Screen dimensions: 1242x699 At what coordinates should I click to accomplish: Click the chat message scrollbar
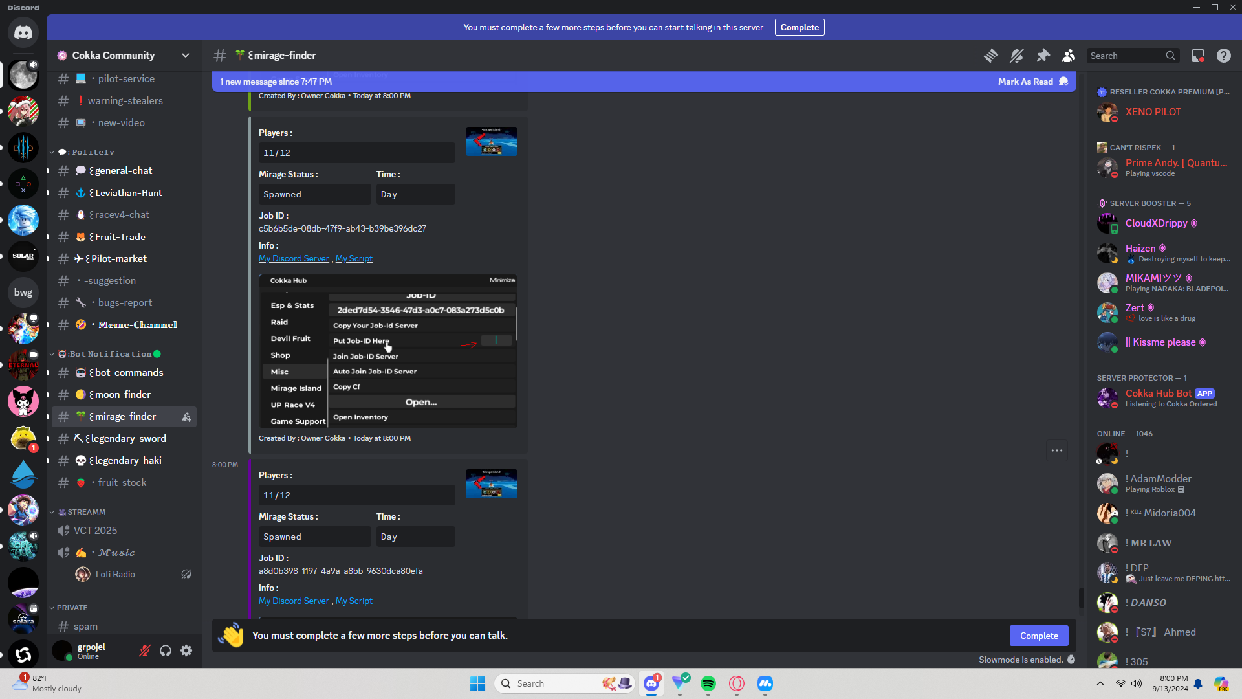click(1081, 597)
